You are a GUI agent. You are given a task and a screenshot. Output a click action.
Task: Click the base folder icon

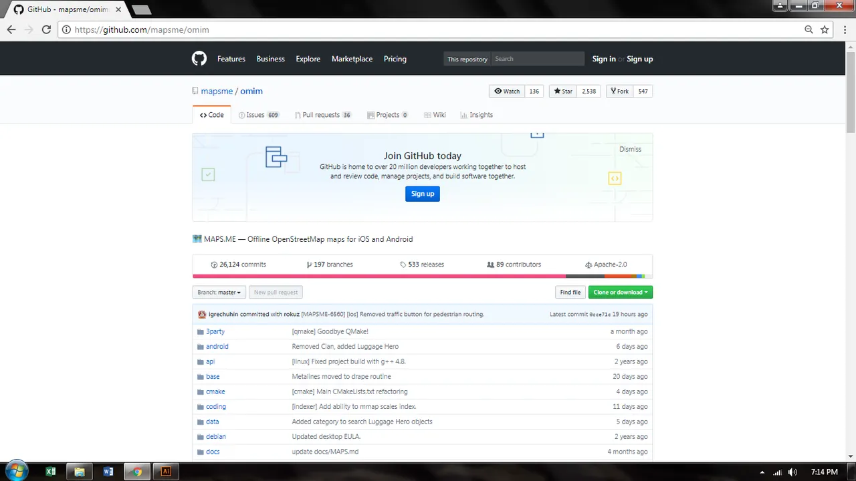(x=201, y=377)
